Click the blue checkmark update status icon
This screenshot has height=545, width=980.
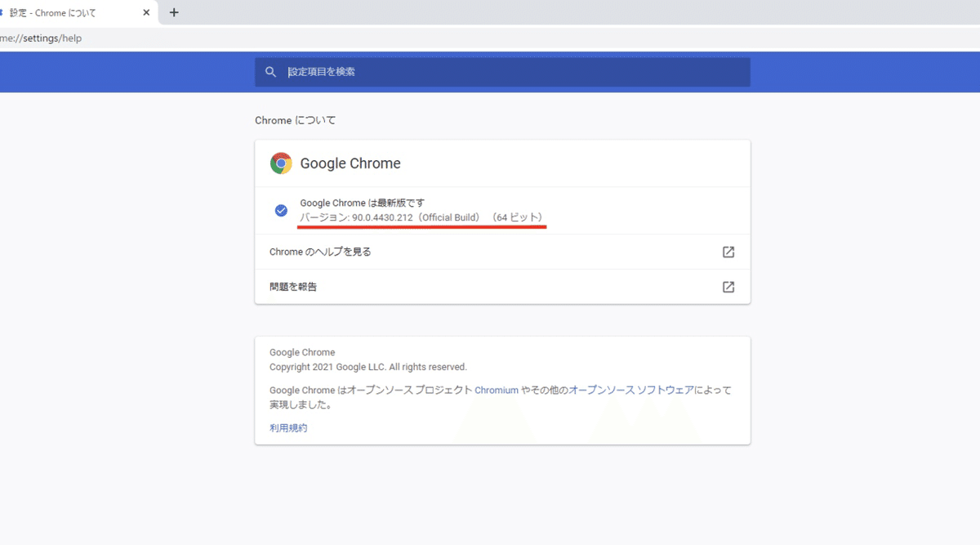281,211
